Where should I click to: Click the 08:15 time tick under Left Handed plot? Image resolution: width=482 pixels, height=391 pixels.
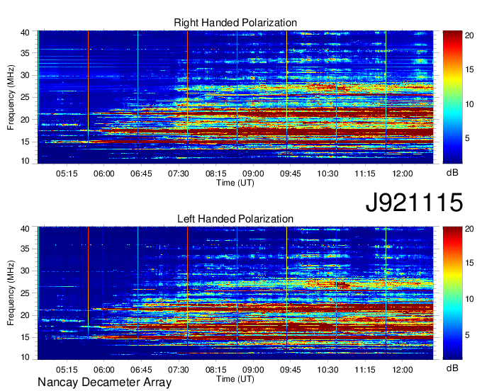point(215,370)
